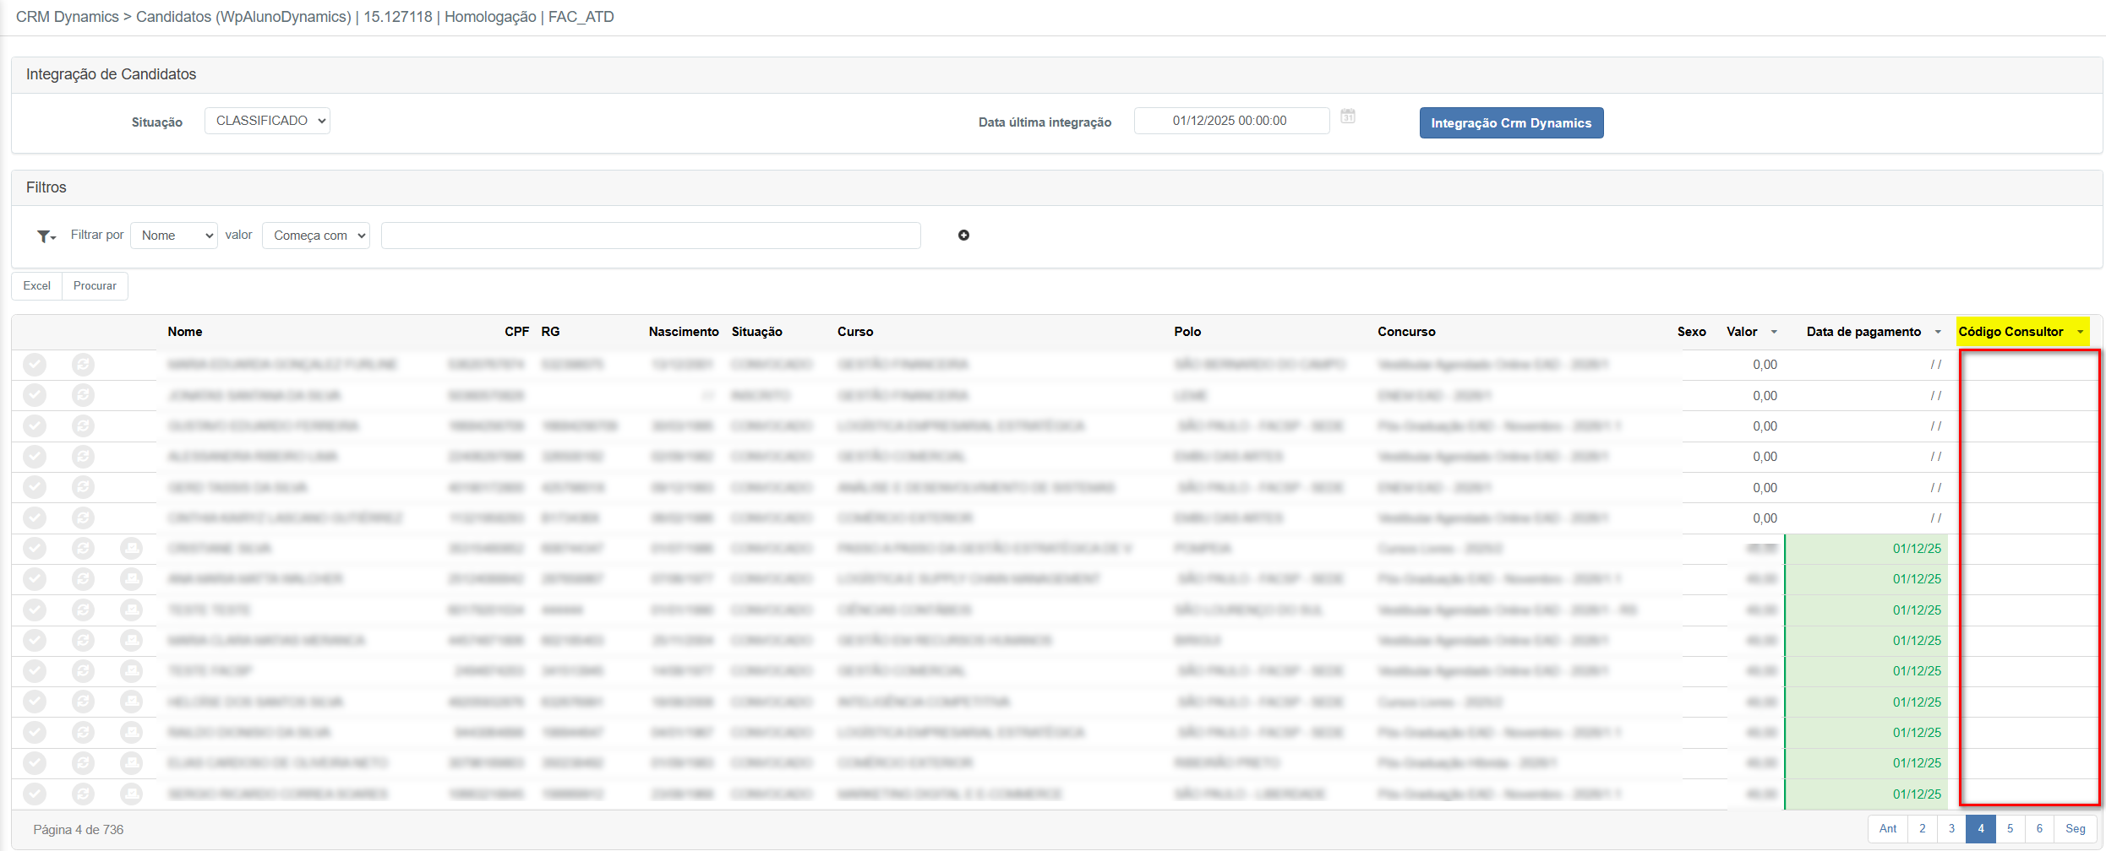Click the Integração Crm Dynamics button
This screenshot has width=2106, height=851.
pos(1511,123)
